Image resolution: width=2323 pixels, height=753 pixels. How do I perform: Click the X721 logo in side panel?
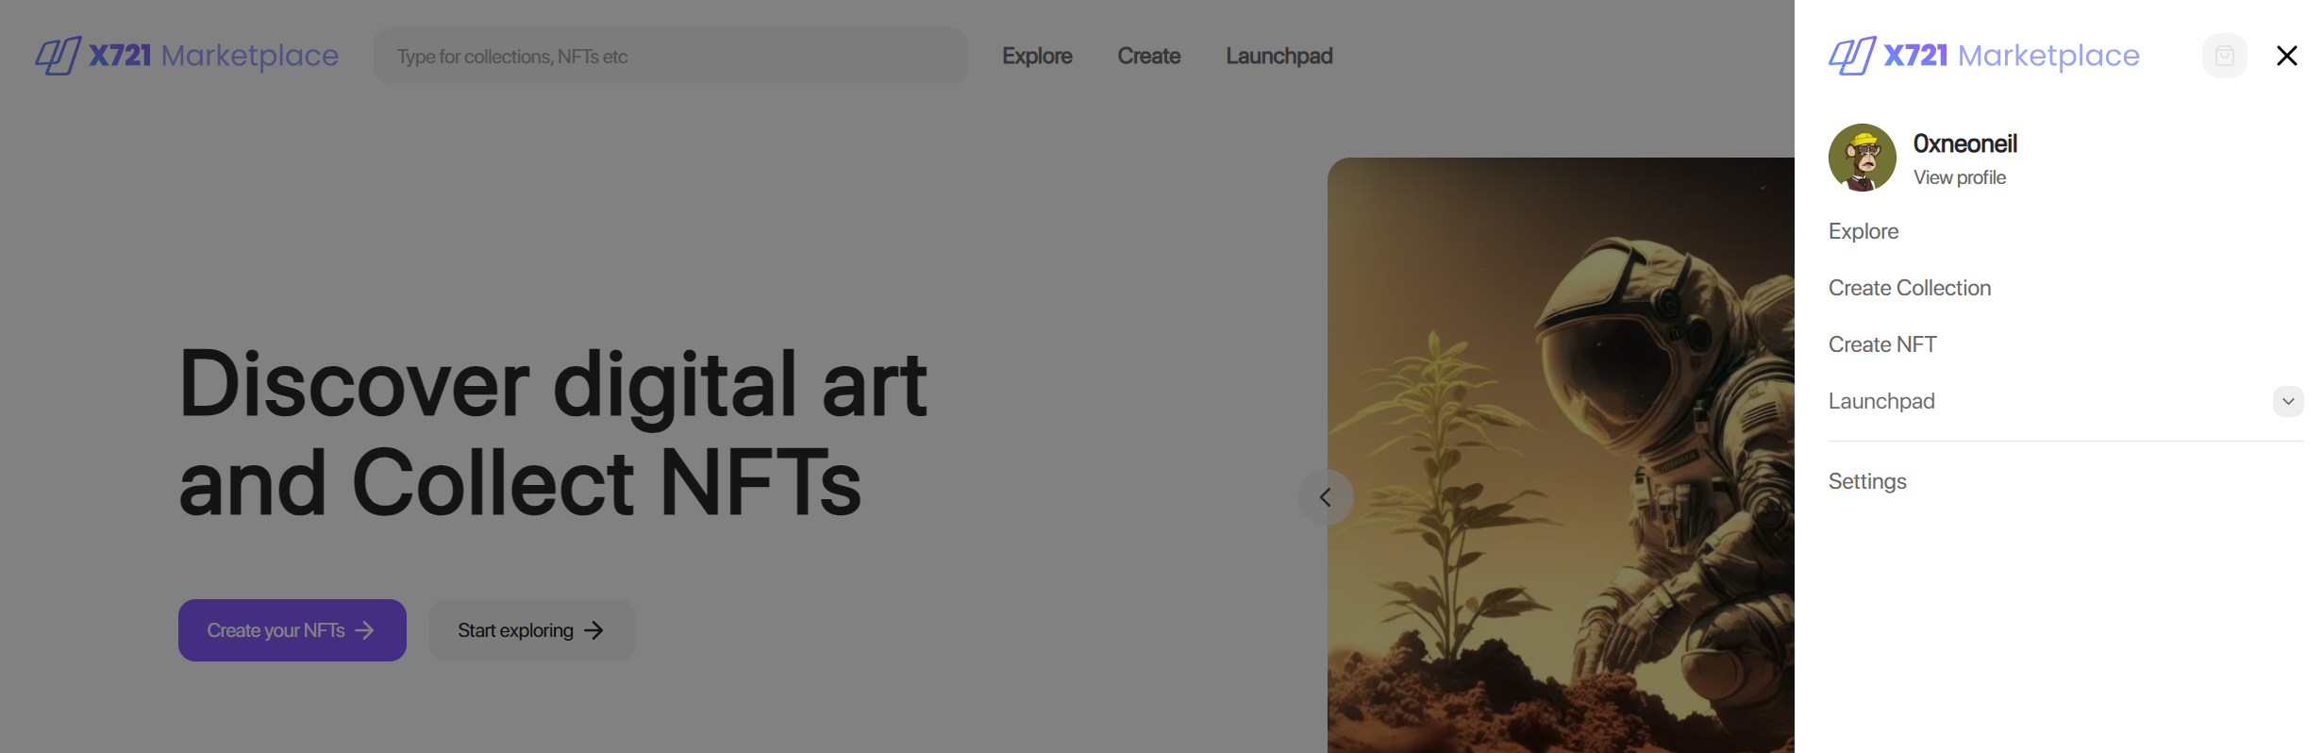tap(1984, 56)
